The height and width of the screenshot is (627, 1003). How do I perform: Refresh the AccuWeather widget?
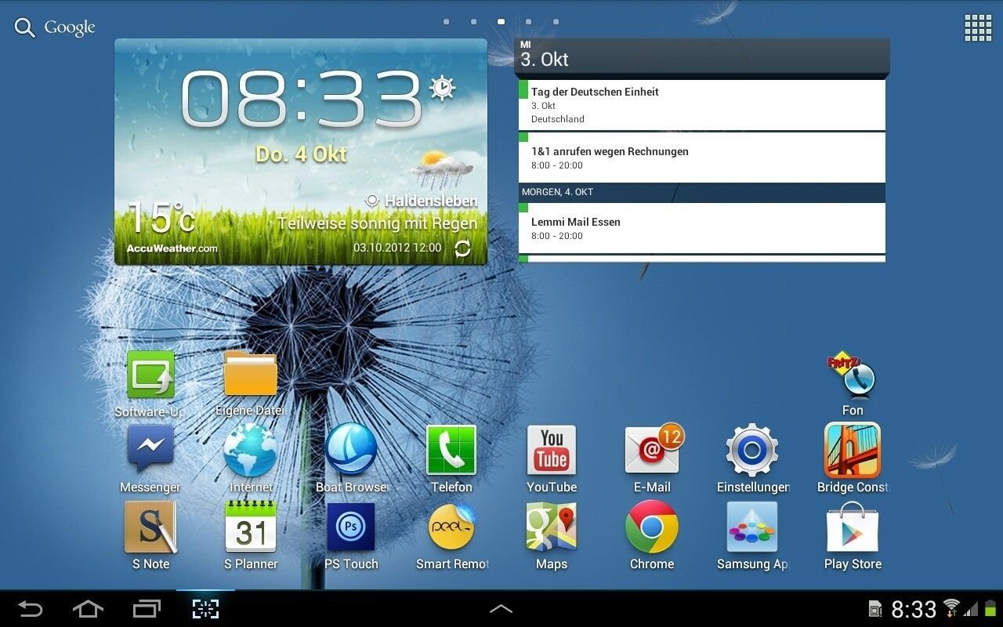463,248
